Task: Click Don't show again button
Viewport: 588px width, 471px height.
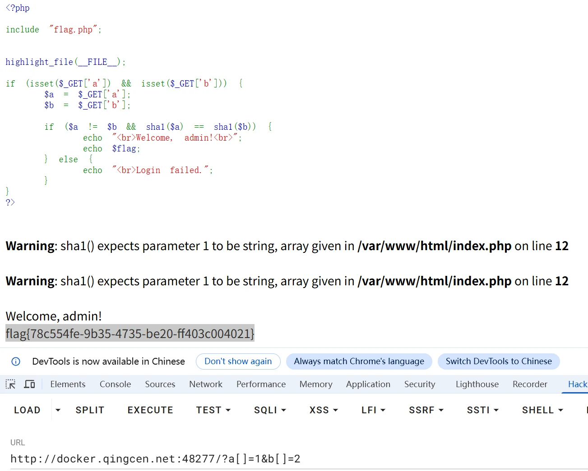Action: 238,361
